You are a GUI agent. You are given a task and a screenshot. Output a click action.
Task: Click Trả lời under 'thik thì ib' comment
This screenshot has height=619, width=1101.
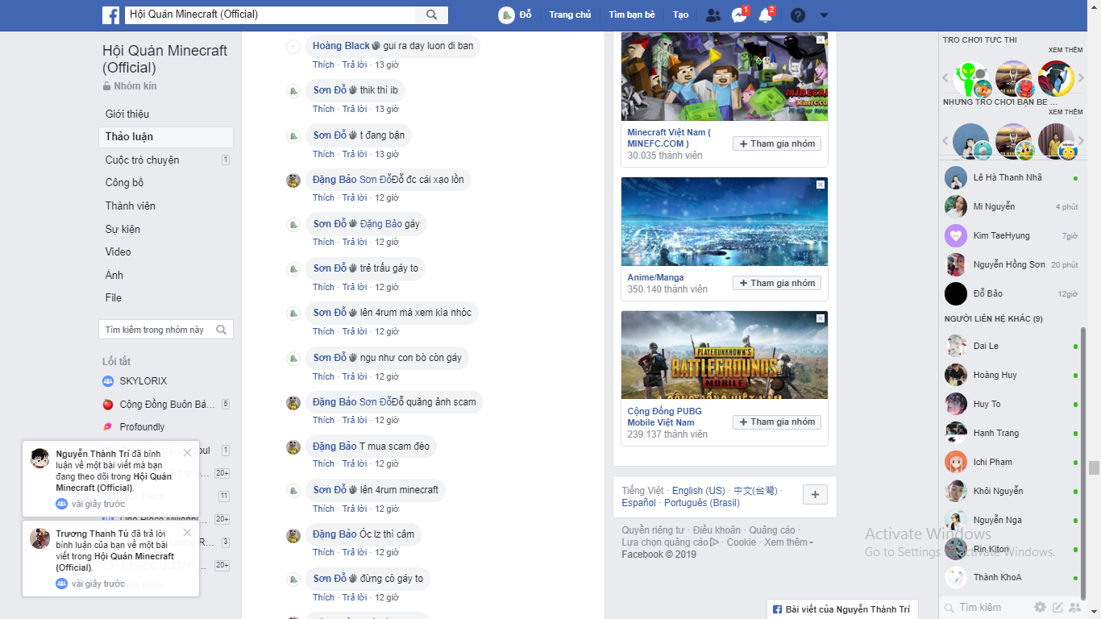(x=355, y=109)
